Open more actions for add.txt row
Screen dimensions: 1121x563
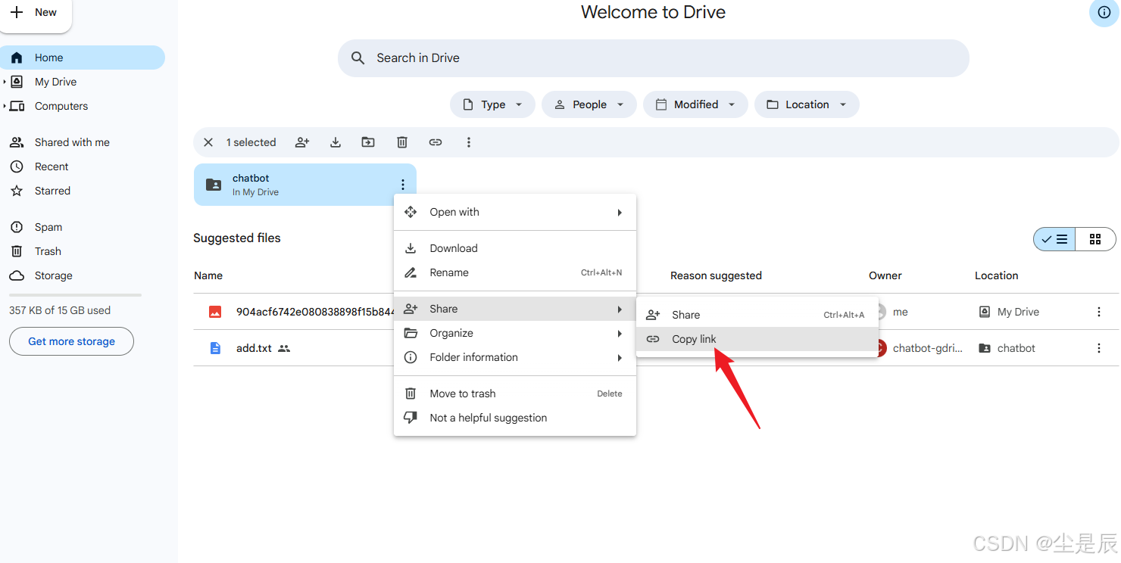pos(1099,348)
